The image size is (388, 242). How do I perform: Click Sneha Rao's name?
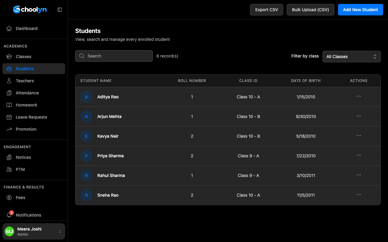(x=108, y=195)
